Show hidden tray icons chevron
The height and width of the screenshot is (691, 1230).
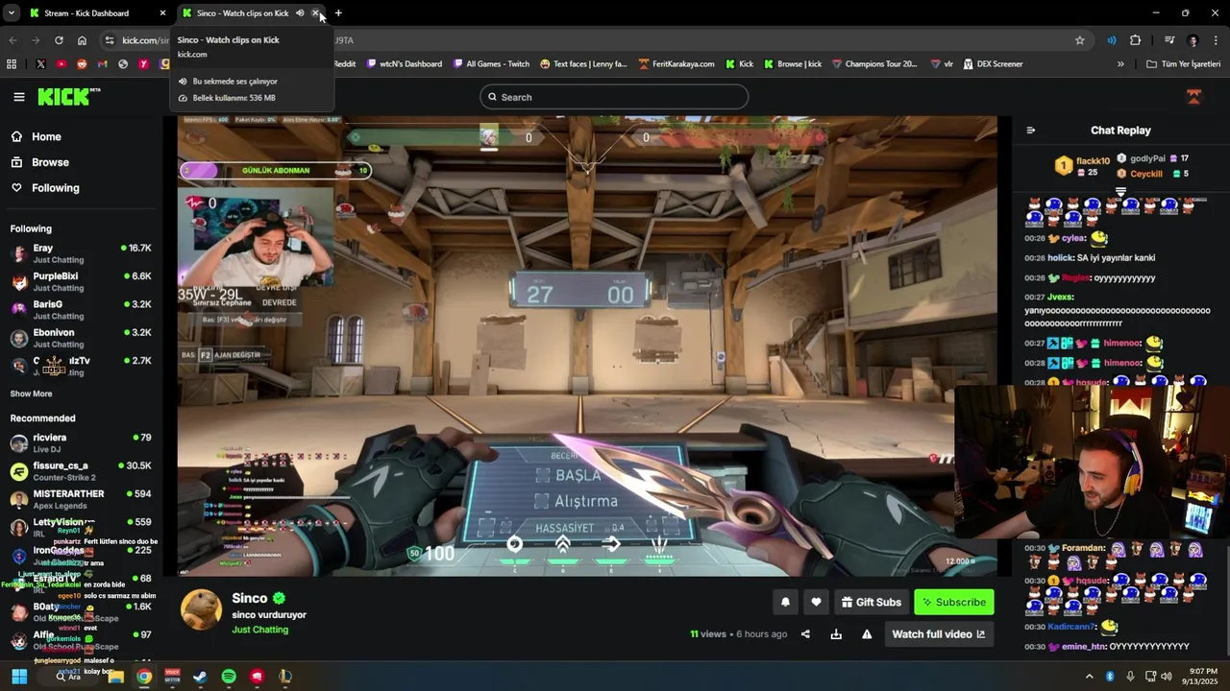coord(1089,677)
